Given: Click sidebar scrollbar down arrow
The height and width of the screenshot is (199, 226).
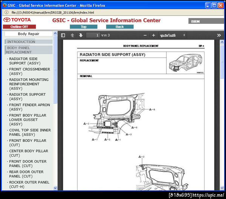Looking at the screenshot, I should (x=55, y=188).
